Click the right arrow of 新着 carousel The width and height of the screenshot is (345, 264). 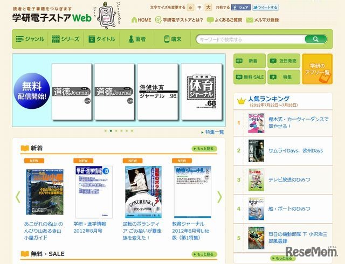click(x=219, y=197)
